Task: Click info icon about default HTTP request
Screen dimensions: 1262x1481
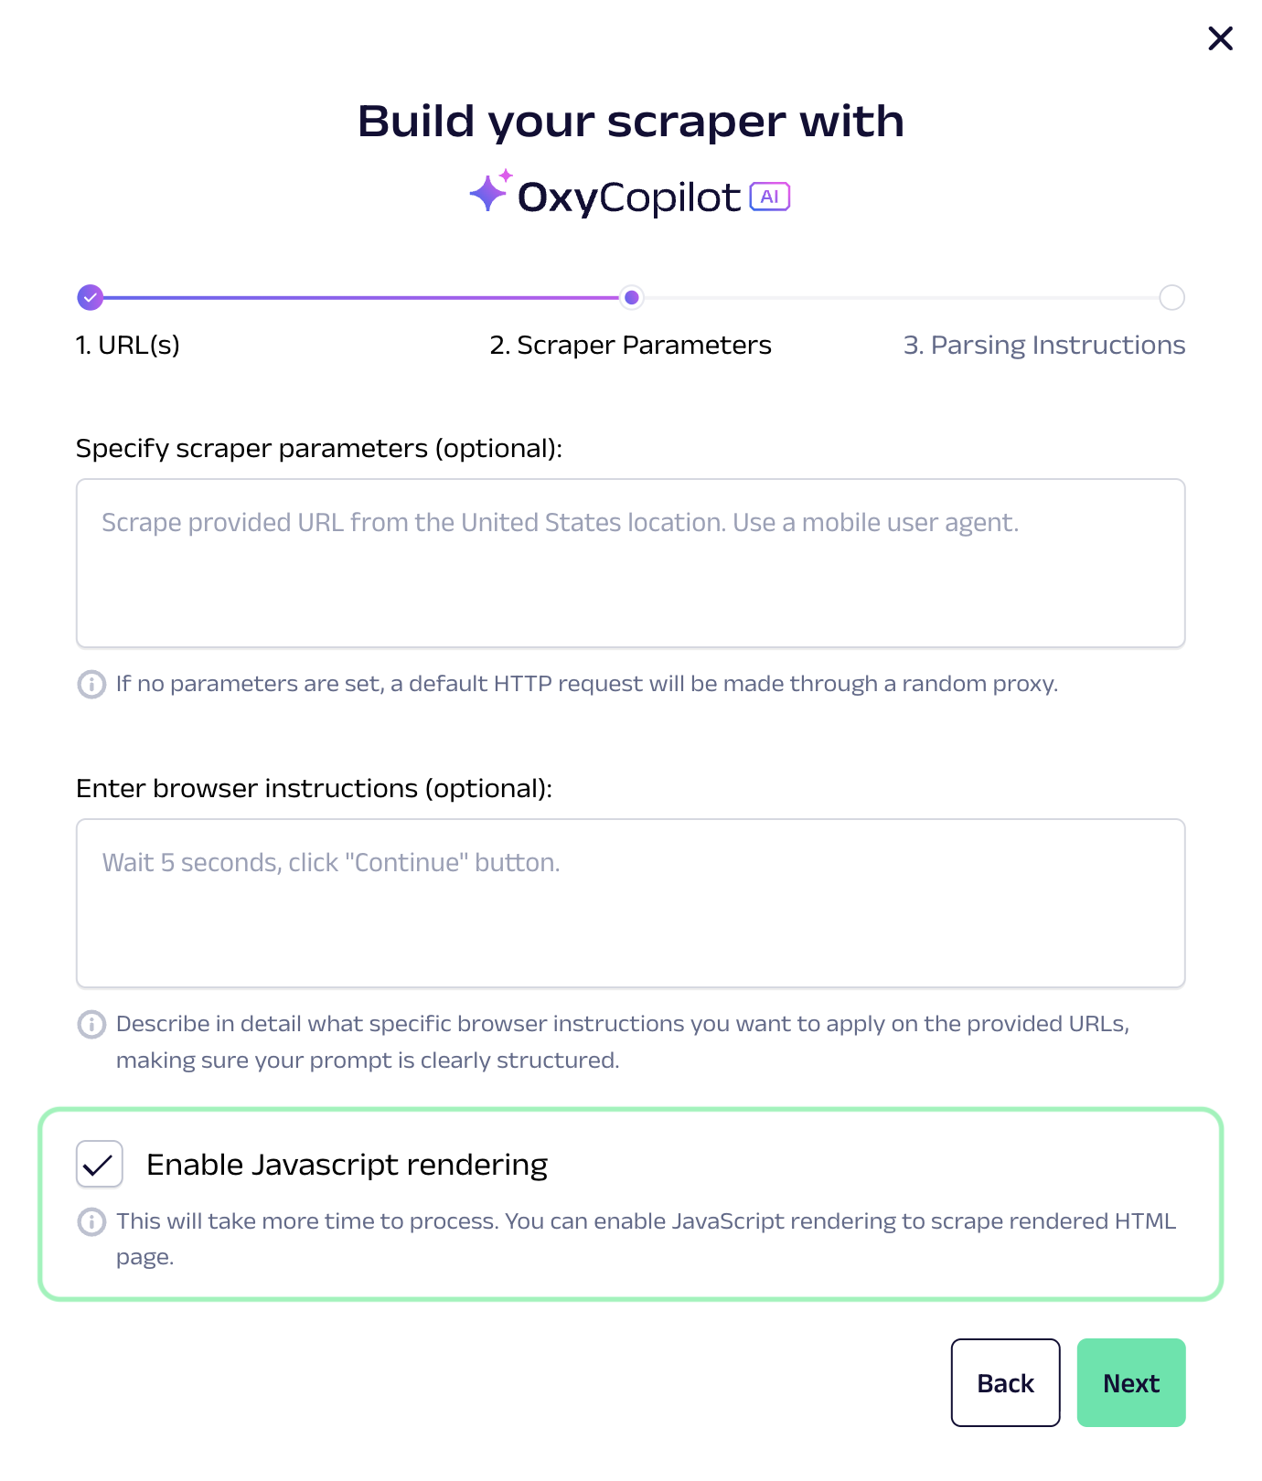Action: 91,684
